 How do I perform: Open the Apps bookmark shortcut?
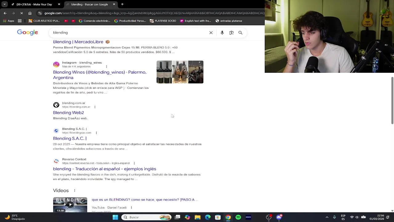tap(9, 21)
